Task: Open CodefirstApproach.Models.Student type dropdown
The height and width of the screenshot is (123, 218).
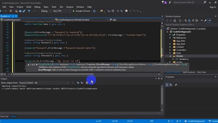Action: tap(82, 20)
